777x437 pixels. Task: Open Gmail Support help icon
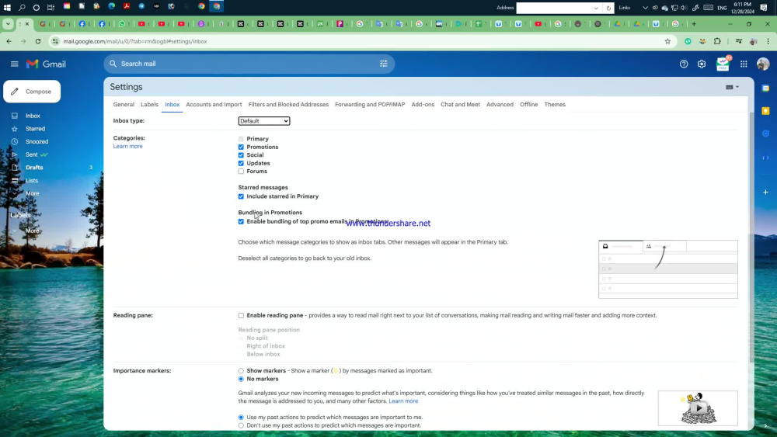684,64
